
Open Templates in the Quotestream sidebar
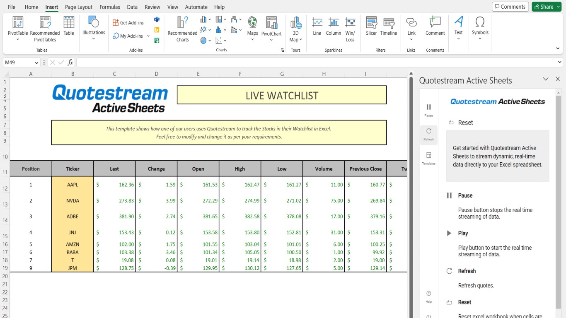pos(429,158)
